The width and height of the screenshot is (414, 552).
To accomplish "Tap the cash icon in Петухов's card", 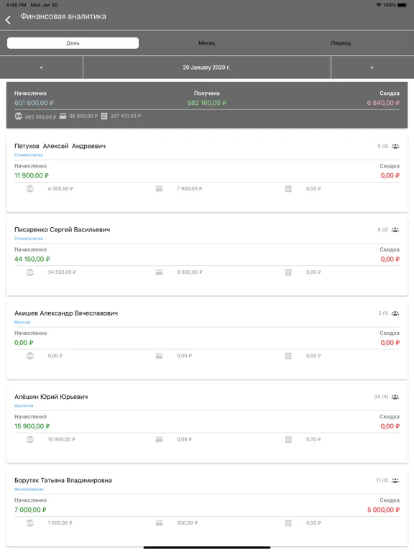I will point(30,189).
